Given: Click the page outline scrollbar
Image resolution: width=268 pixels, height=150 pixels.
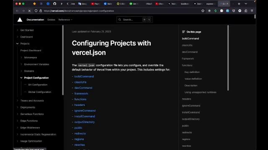Looking at the screenshot, I should coord(228,58).
